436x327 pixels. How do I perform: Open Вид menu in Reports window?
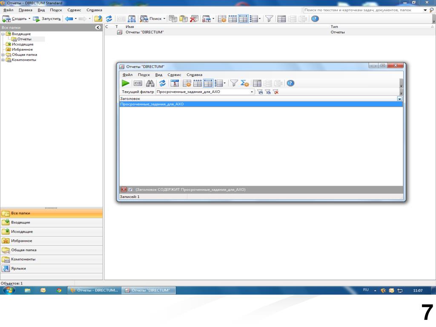[158, 75]
